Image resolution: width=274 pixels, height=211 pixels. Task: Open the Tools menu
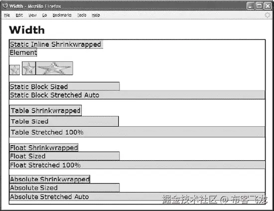tap(82, 15)
